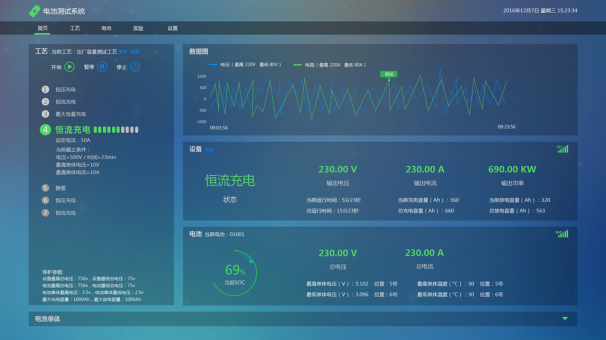Click the 电池单体 panel title
606x340 pixels.
point(47,319)
